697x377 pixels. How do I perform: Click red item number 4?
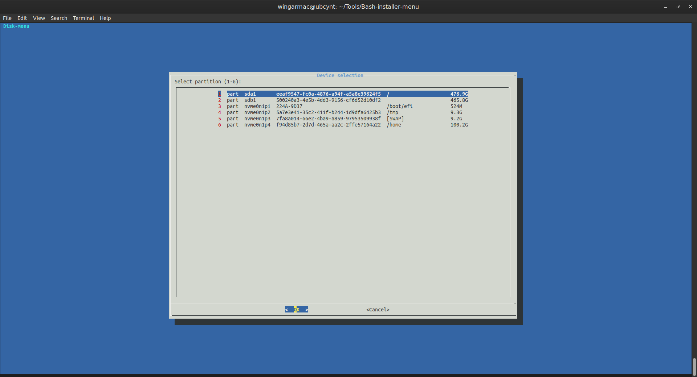[220, 112]
